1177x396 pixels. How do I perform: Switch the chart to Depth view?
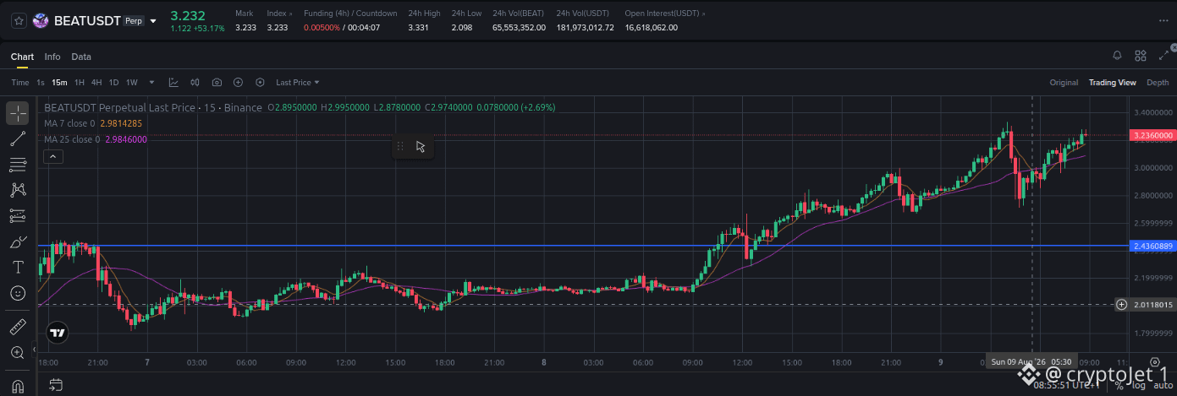[1158, 83]
